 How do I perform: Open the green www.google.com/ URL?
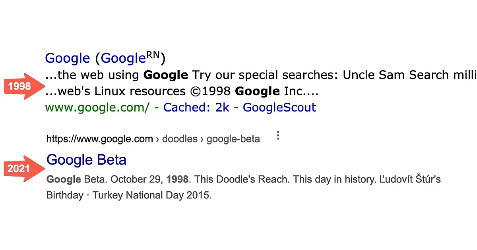(x=97, y=107)
